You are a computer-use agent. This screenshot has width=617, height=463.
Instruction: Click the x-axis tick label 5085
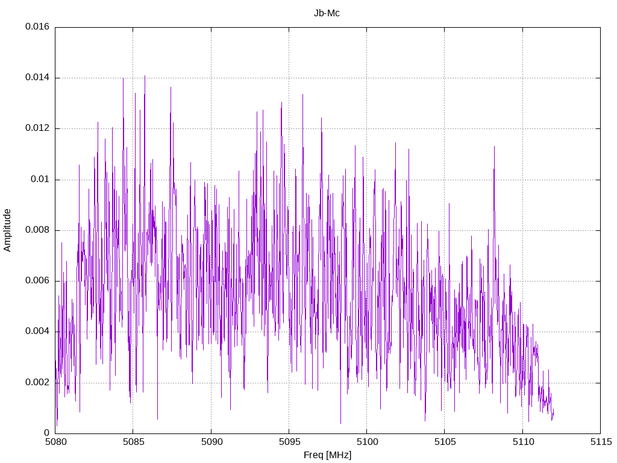[x=133, y=442]
